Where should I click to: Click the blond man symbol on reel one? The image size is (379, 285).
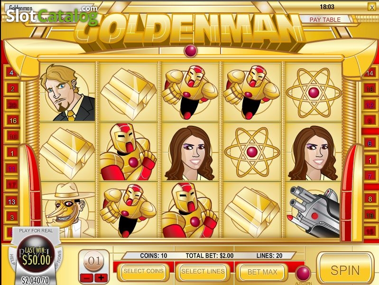coord(67,92)
